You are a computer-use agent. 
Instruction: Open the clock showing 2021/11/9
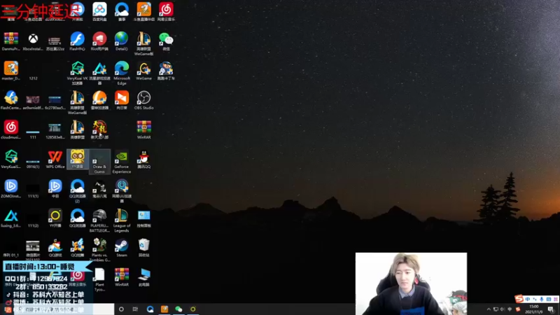[533, 309]
